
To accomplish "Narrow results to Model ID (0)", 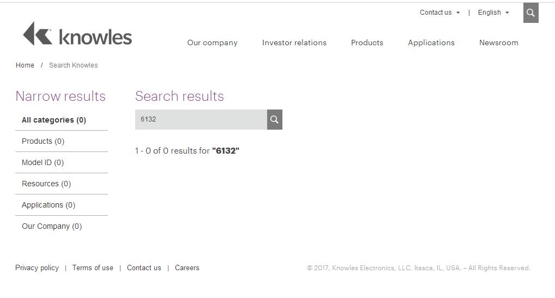I will click(x=43, y=162).
